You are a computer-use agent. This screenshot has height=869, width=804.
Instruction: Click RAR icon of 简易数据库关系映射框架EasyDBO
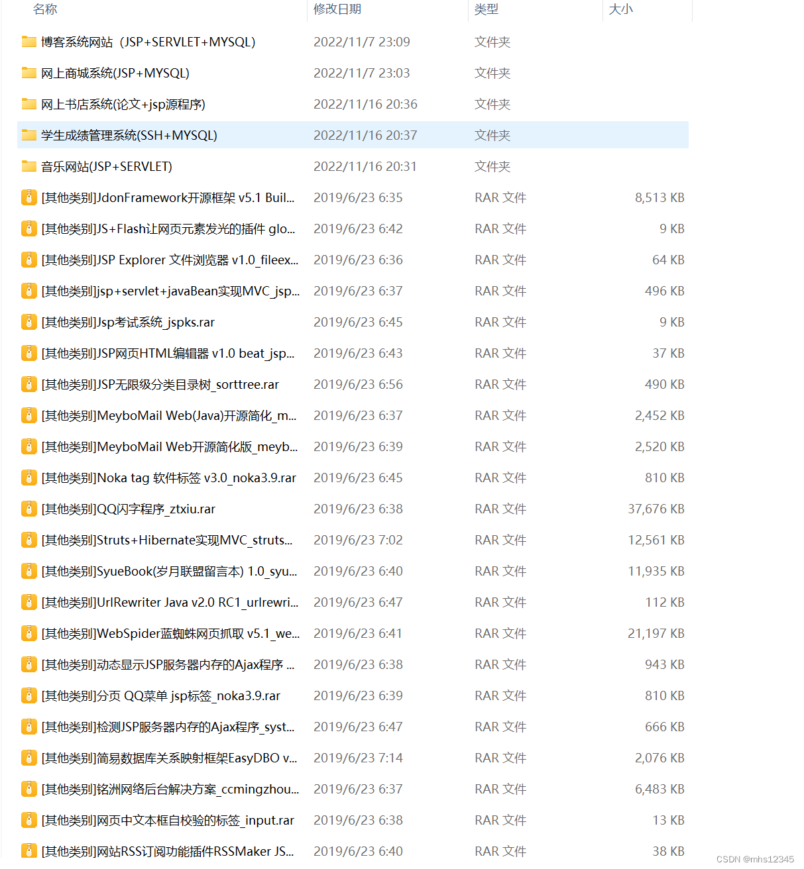(29, 758)
